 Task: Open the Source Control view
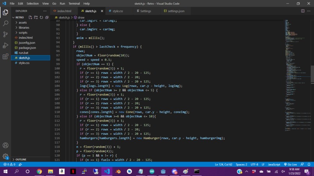tap(5, 34)
